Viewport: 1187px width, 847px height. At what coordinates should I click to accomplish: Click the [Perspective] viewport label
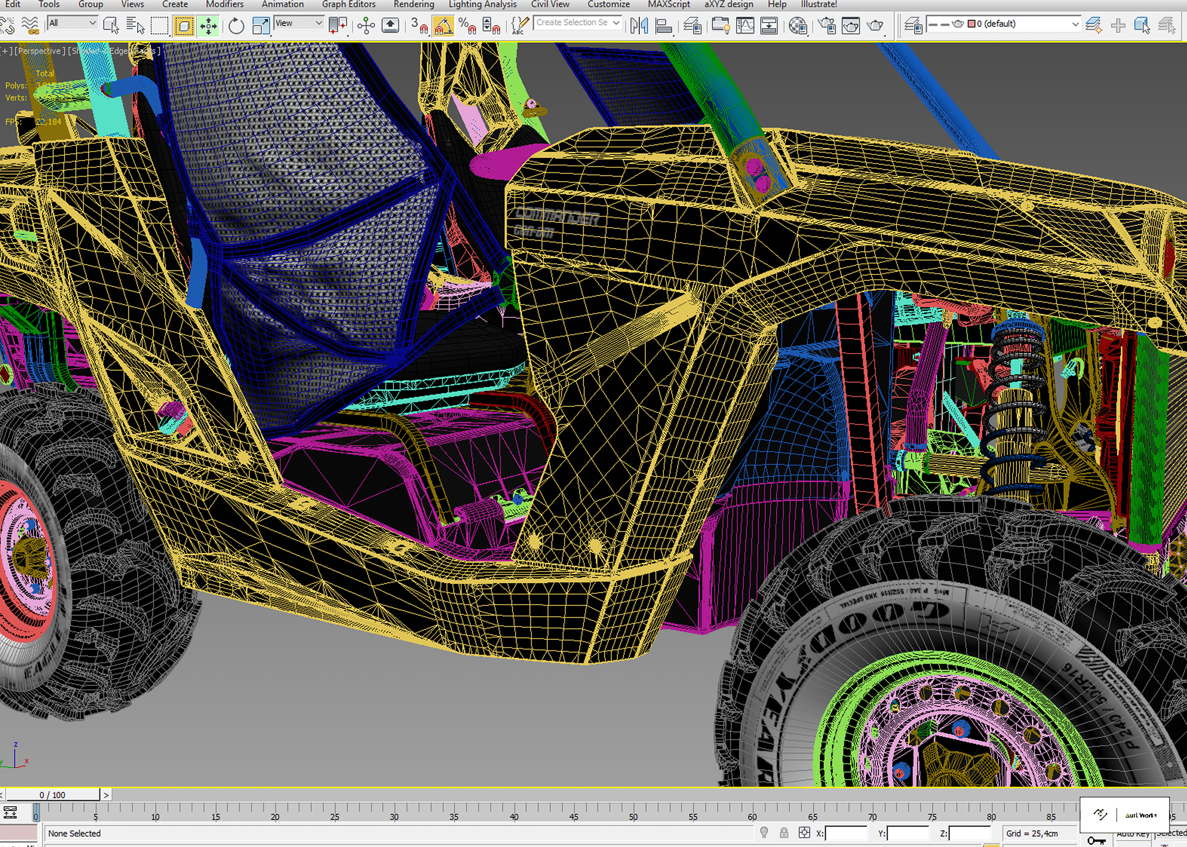click(40, 51)
